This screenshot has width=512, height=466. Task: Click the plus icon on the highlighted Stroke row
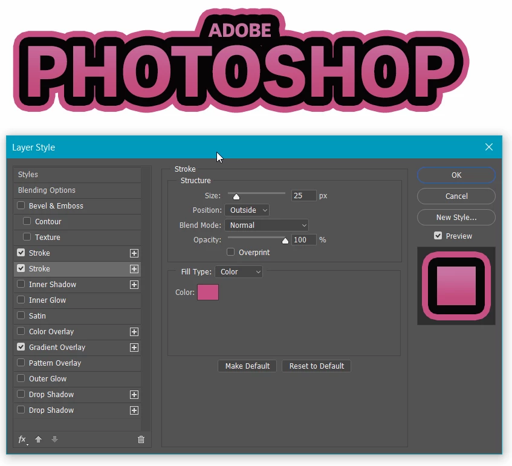pyautogui.click(x=134, y=269)
